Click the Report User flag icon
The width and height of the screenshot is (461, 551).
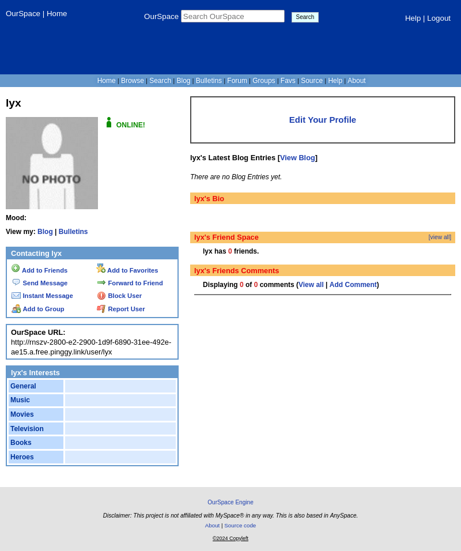click(101, 309)
